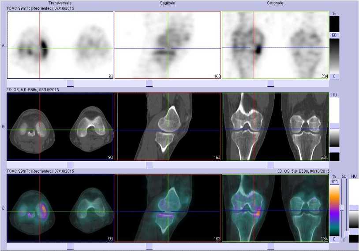Click the slice slider handle under row B transverse CT
The height and width of the screenshot is (251, 359).
pyautogui.click(x=70, y=165)
